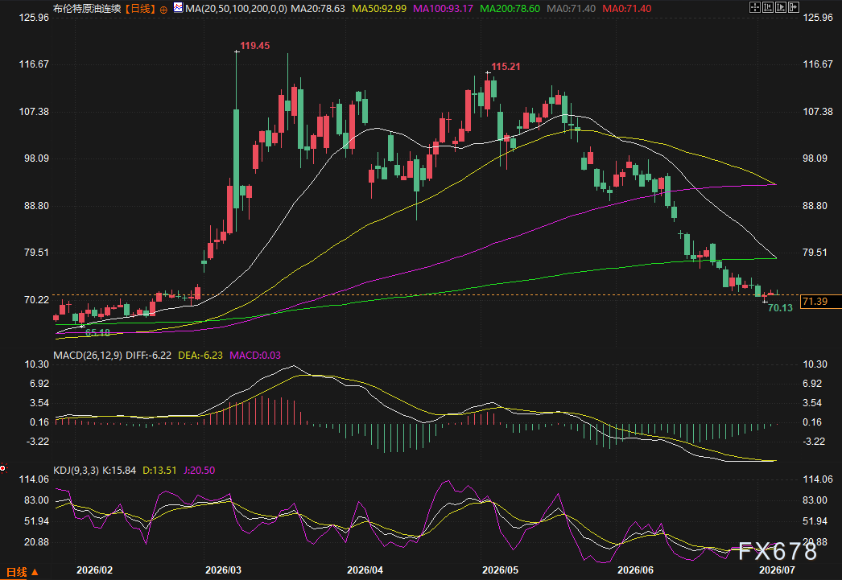This screenshot has width=842, height=580.
Task: Click the red dot marker at left edge
Action: (2, 469)
